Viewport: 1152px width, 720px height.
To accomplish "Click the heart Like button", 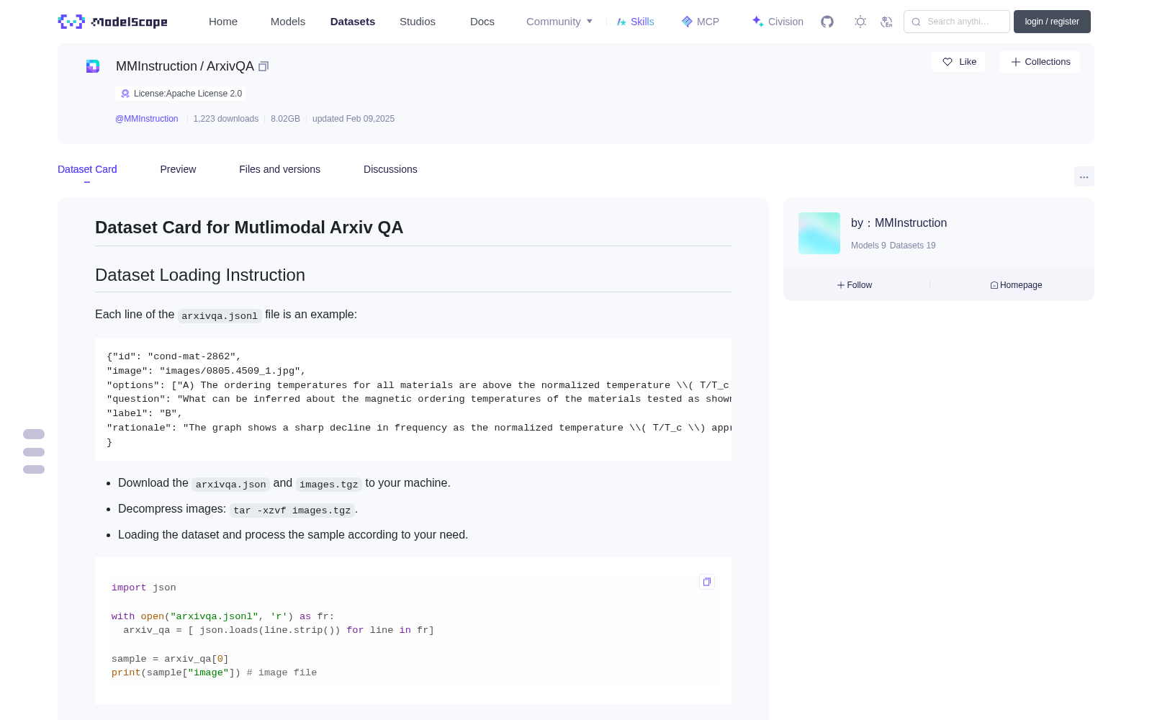I will tap(958, 62).
